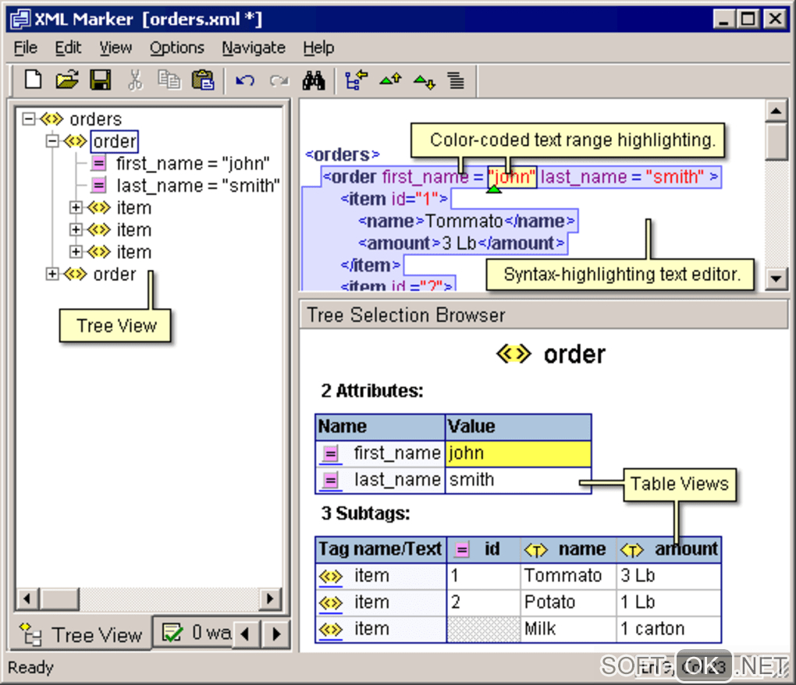The height and width of the screenshot is (685, 796).
Task: Click the tab strip scroll-left arrow
Action: tap(246, 634)
